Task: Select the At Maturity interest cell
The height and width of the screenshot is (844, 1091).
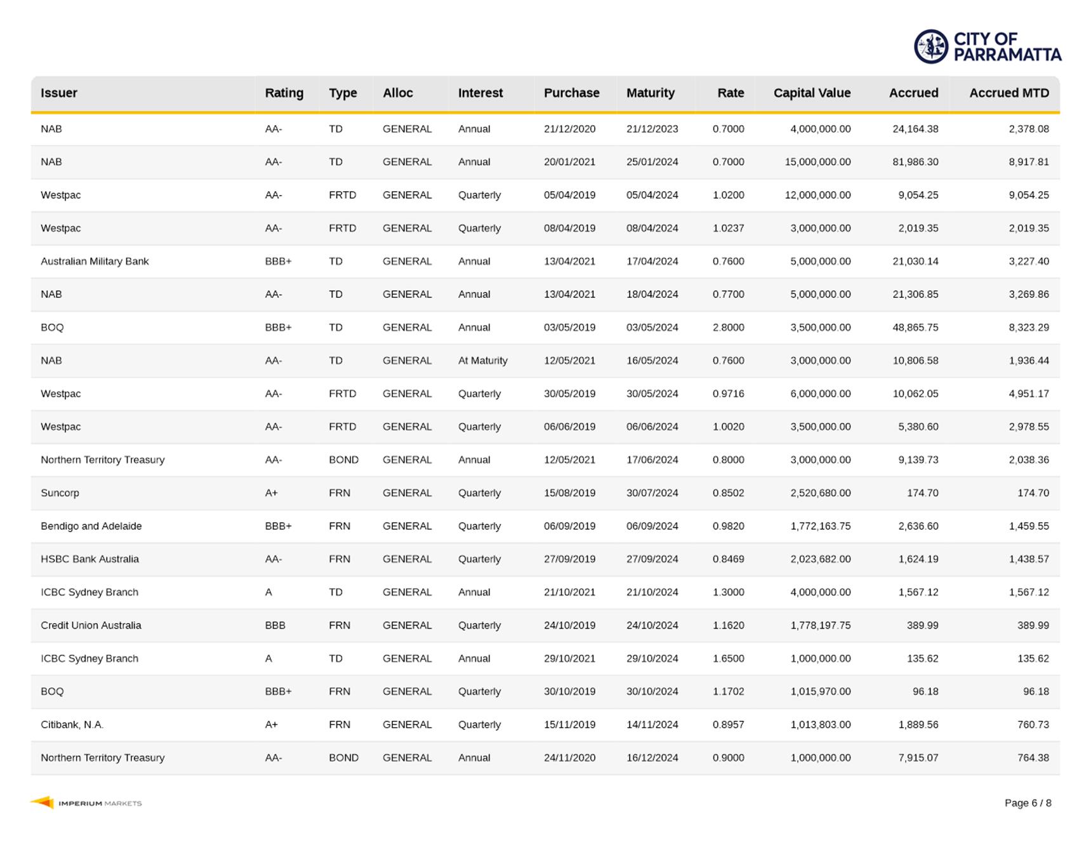Action: click(482, 361)
